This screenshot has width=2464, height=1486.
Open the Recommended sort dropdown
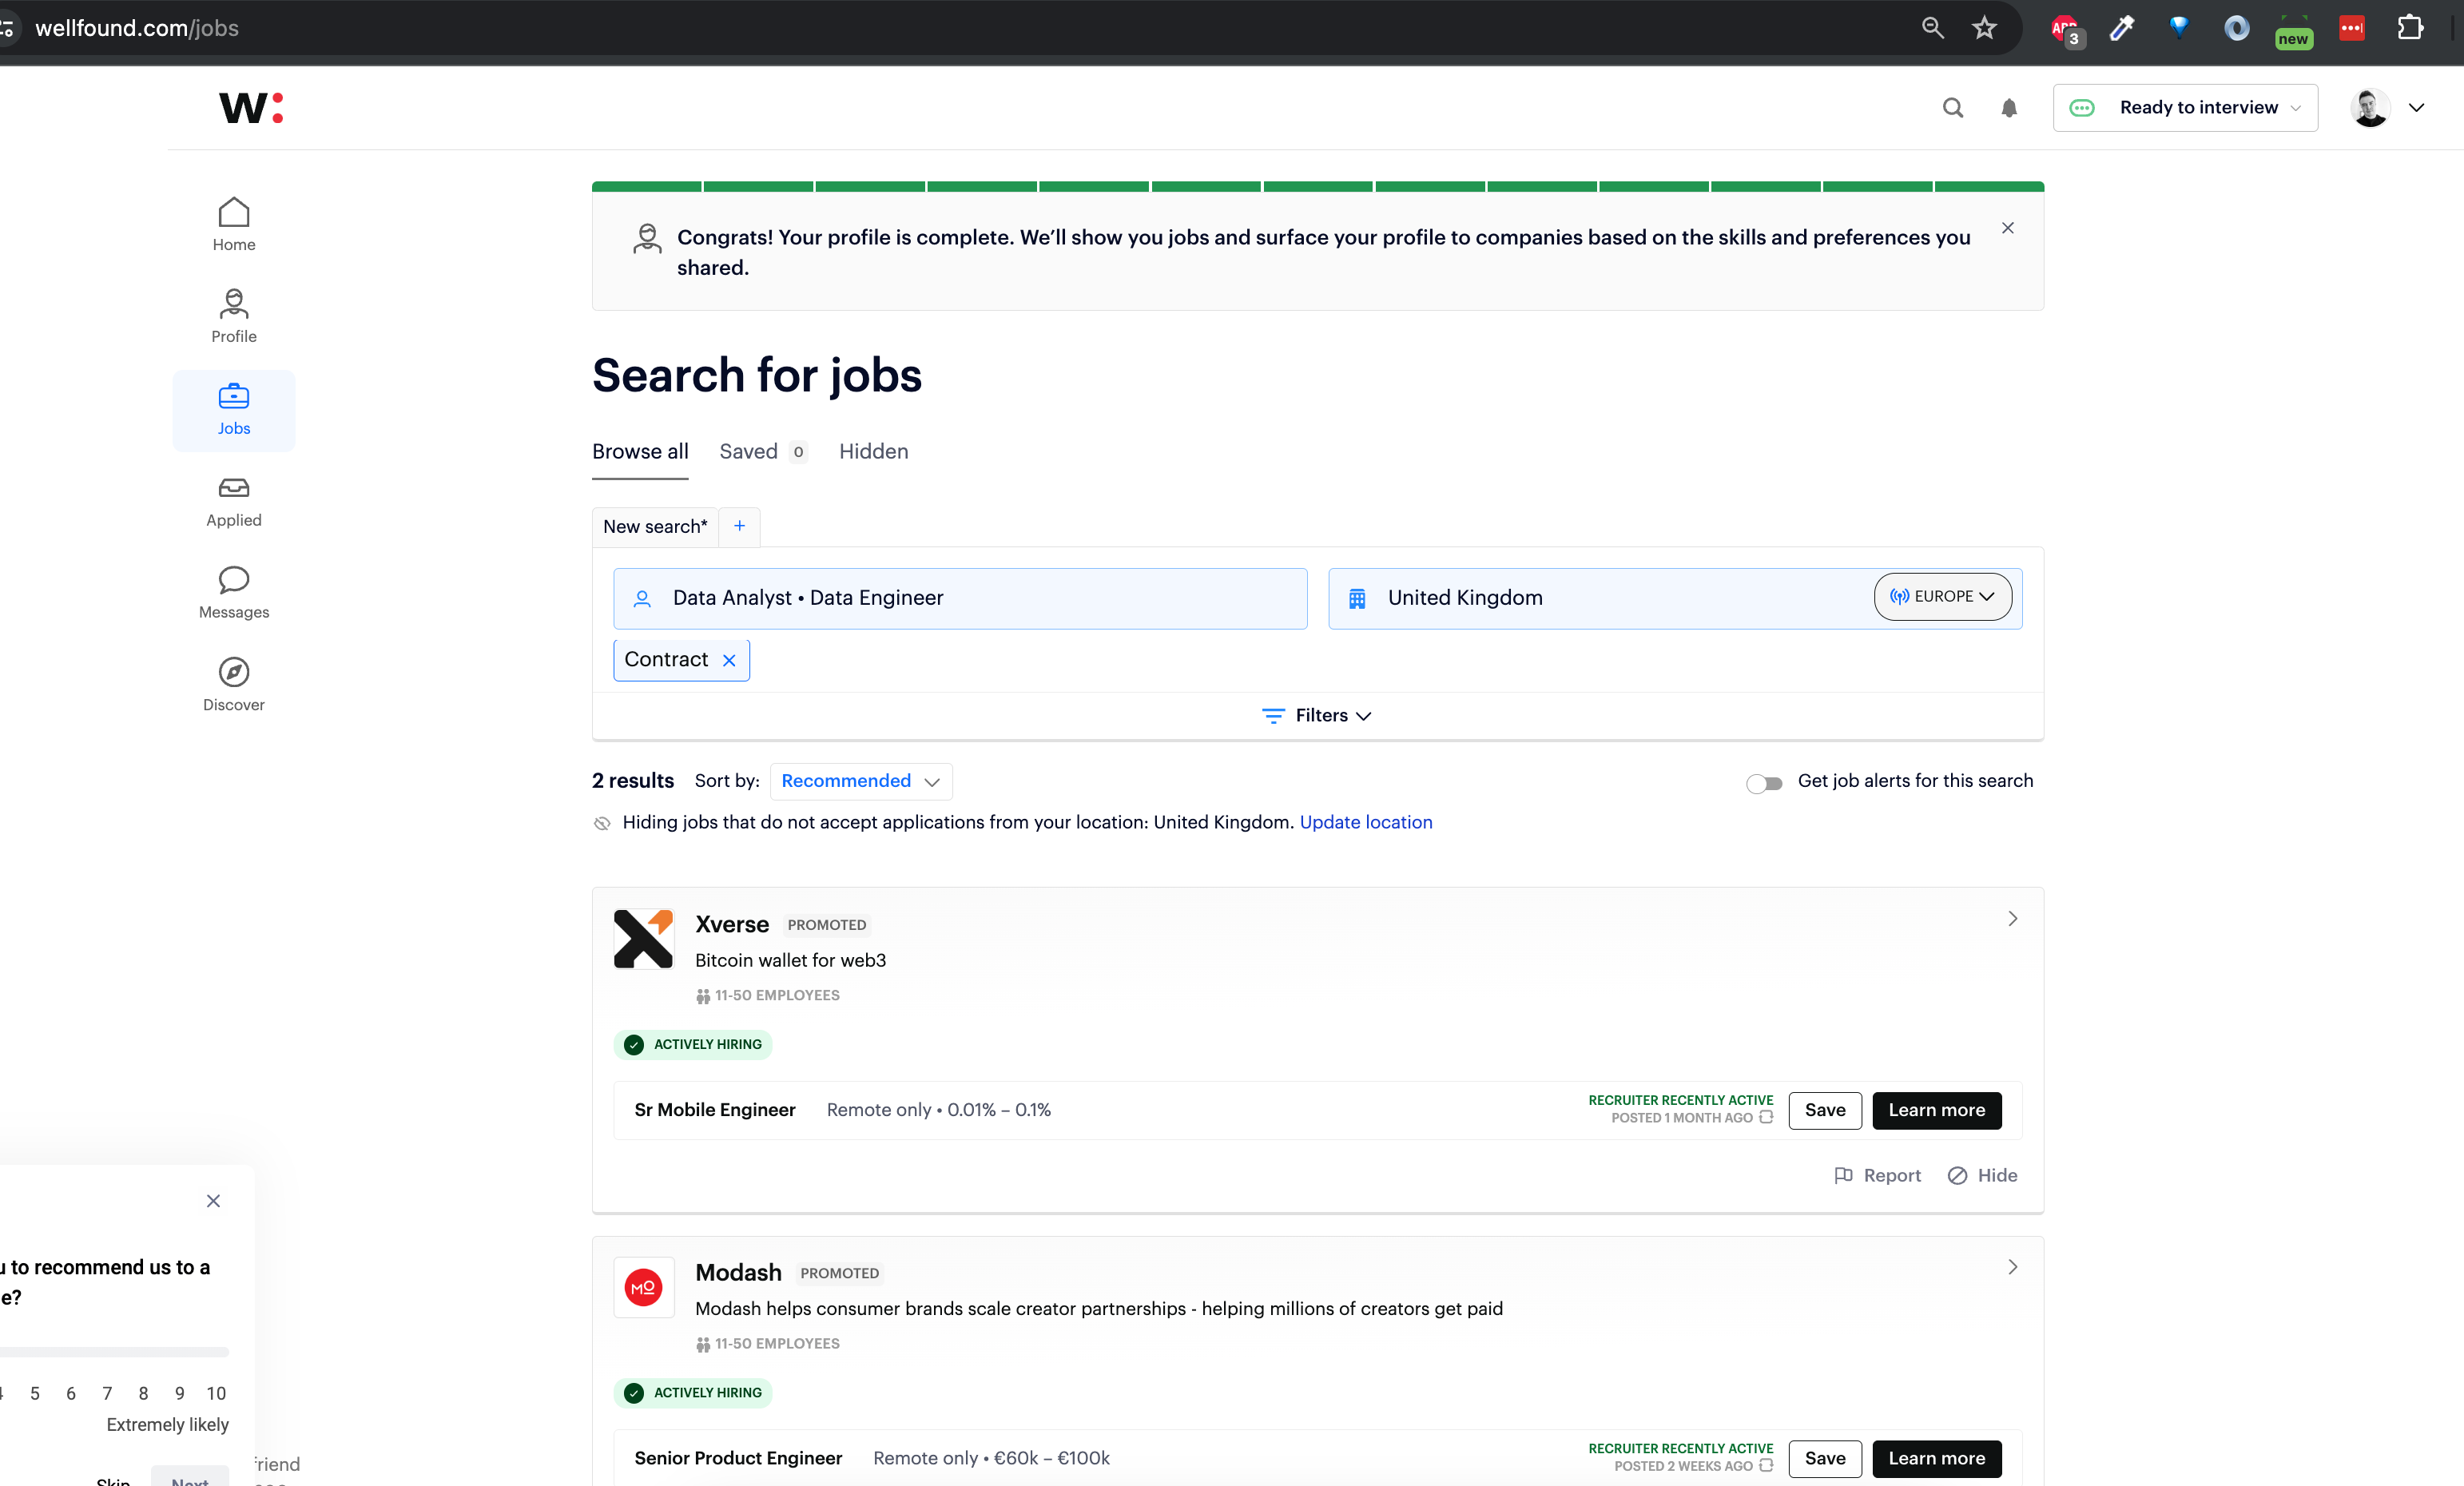860,781
